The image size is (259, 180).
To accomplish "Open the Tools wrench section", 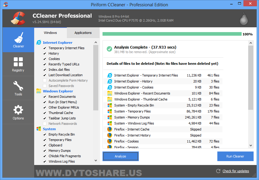I will point(18,88).
